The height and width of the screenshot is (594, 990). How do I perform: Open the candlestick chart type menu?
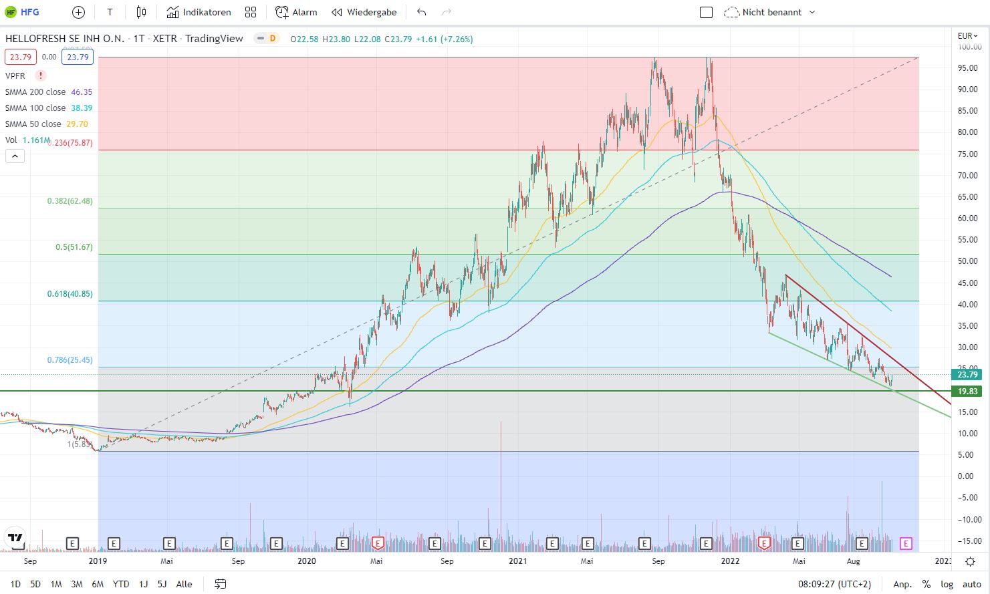point(141,12)
